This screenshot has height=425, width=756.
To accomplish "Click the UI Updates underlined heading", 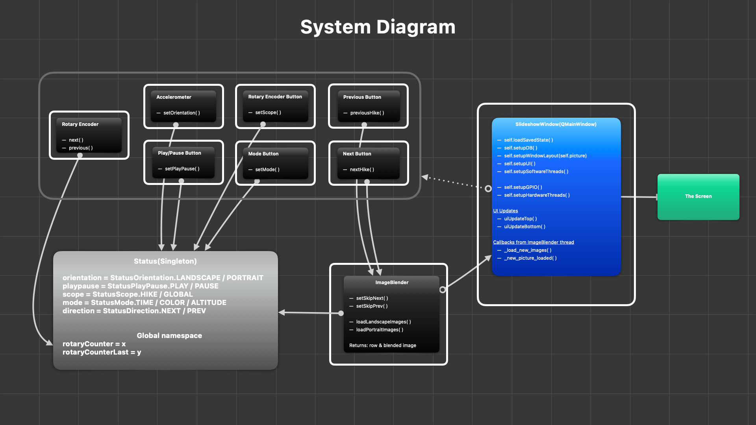I will click(506, 211).
